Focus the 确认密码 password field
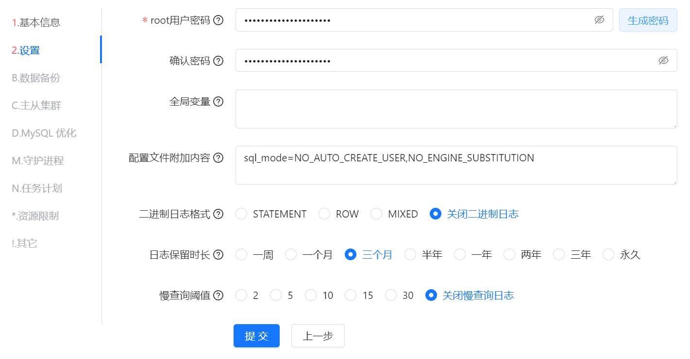The width and height of the screenshot is (690, 359). 456,60
